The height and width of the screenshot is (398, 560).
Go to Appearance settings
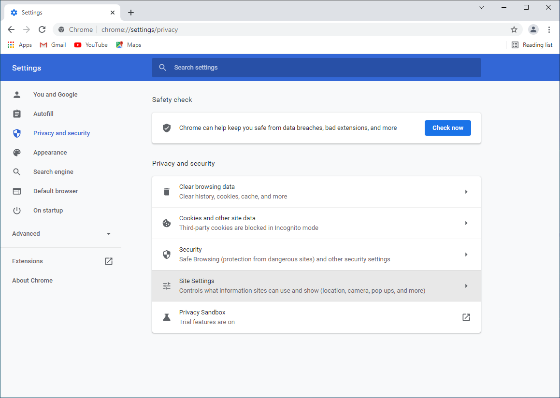[x=50, y=153]
